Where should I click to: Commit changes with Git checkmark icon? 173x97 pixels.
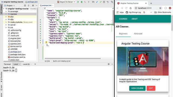101,2
